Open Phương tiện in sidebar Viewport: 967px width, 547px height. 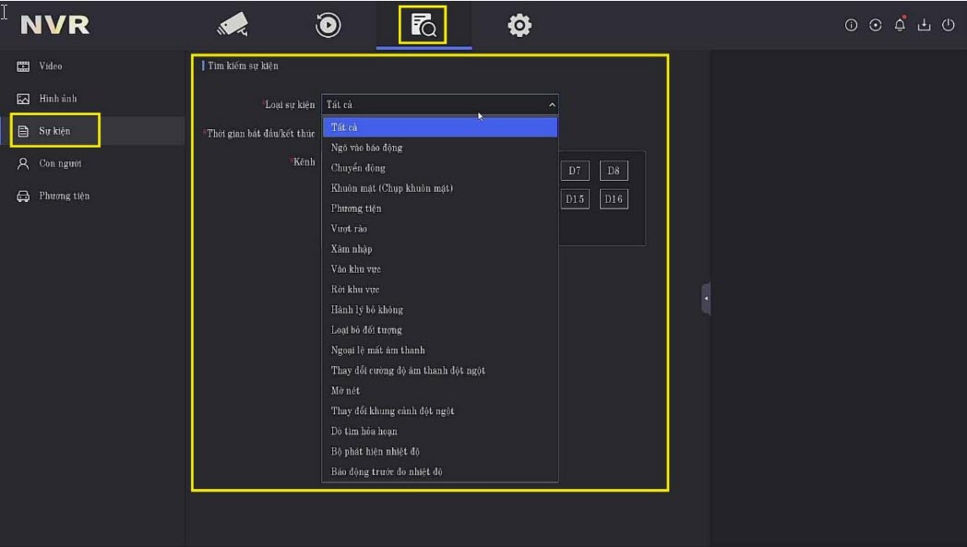click(x=64, y=196)
